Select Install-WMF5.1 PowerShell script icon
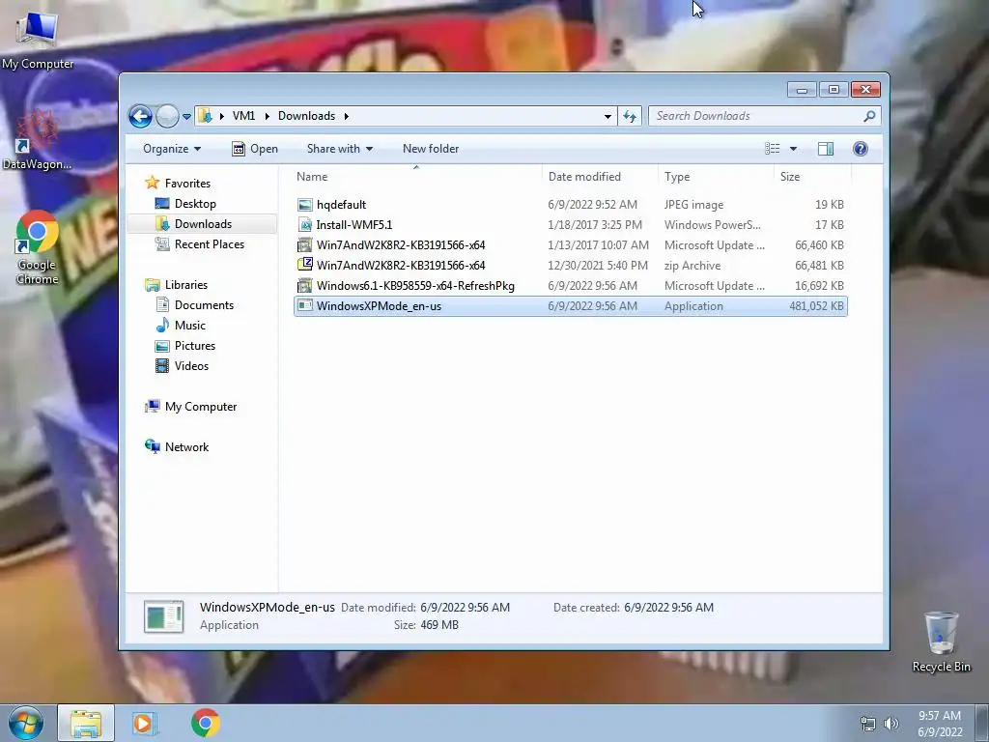This screenshot has width=989, height=742. [305, 224]
